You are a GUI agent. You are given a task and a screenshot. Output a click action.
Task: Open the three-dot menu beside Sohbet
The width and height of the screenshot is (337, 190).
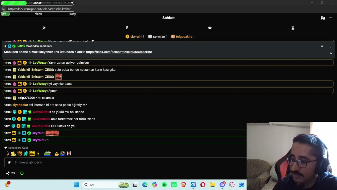331,18
